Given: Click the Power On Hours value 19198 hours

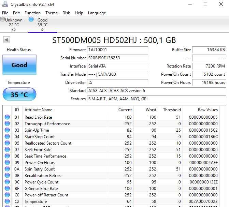Looking at the screenshot, I should click(x=209, y=83).
